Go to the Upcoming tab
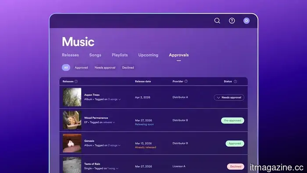This screenshot has width=307, height=173. 148,55
